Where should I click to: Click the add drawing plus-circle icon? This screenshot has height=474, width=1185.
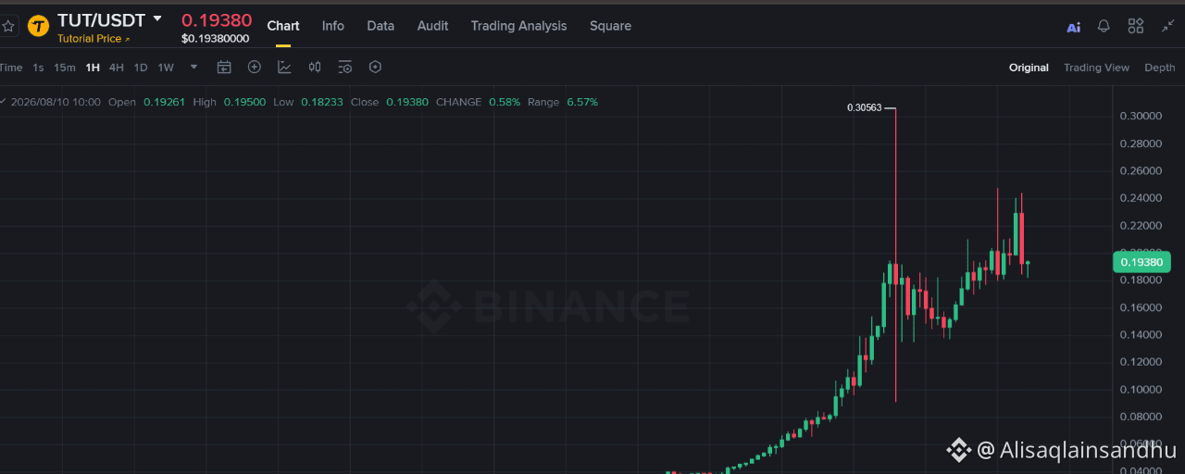[255, 67]
